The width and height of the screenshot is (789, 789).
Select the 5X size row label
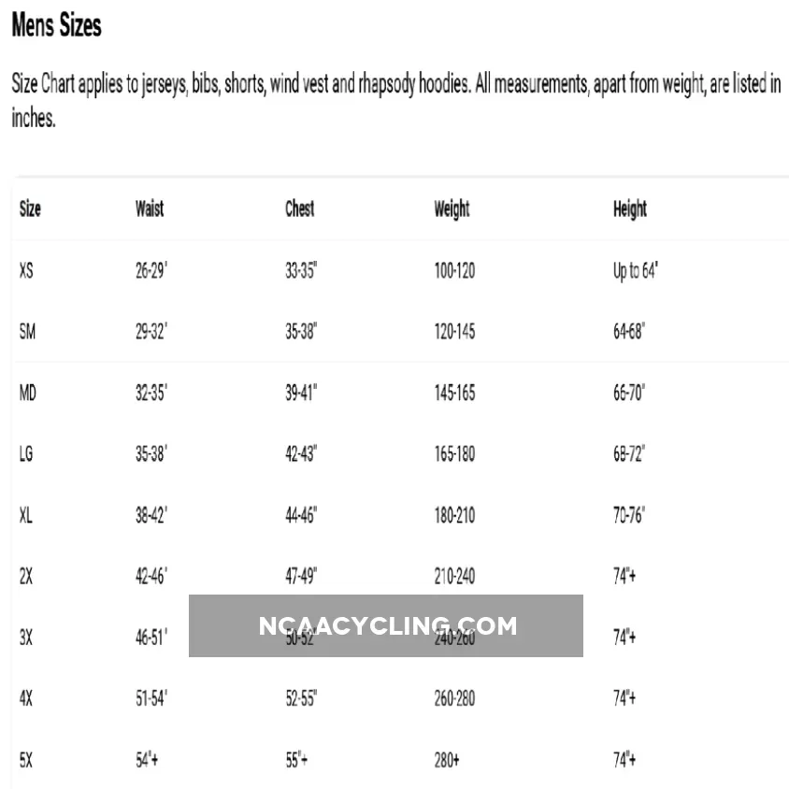coord(25,759)
